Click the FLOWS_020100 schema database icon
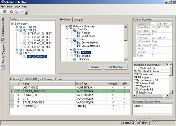Image resolution: width=176 pixels, height=126 pixels. (20, 50)
